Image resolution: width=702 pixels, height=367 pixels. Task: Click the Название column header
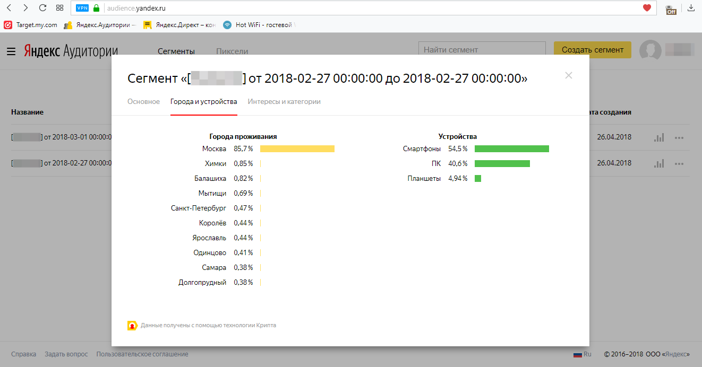click(27, 112)
